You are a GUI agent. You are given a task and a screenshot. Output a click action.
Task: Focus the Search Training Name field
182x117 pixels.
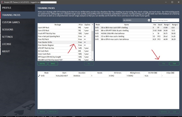pos(165,20)
